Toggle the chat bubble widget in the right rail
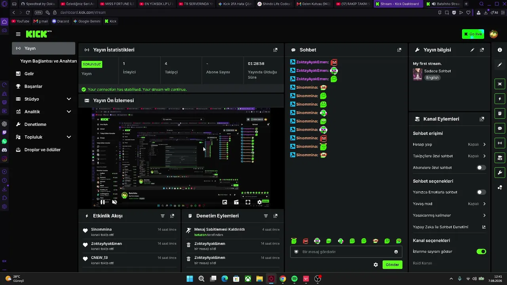Viewport: 507px width, 285px height. [x=500, y=128]
